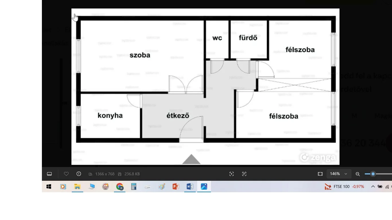Image resolution: width=392 pixels, height=220 pixels.
Task: Launch the media player from the taskbar
Action: pyautogui.click(x=63, y=186)
